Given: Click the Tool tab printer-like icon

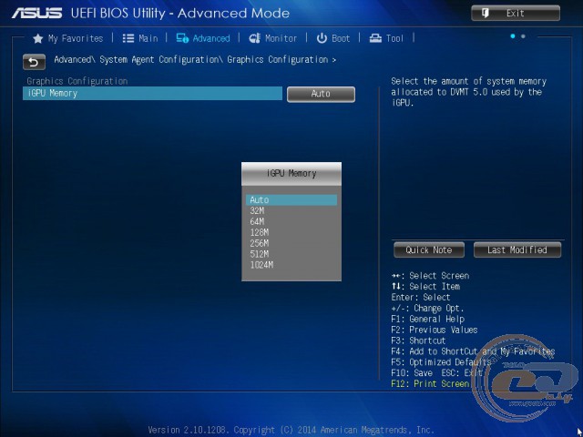Looking at the screenshot, I should (375, 38).
